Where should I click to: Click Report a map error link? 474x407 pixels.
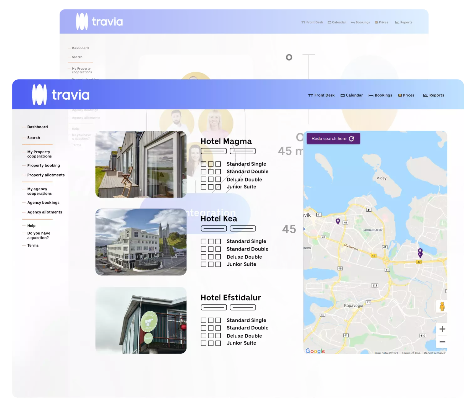434,353
